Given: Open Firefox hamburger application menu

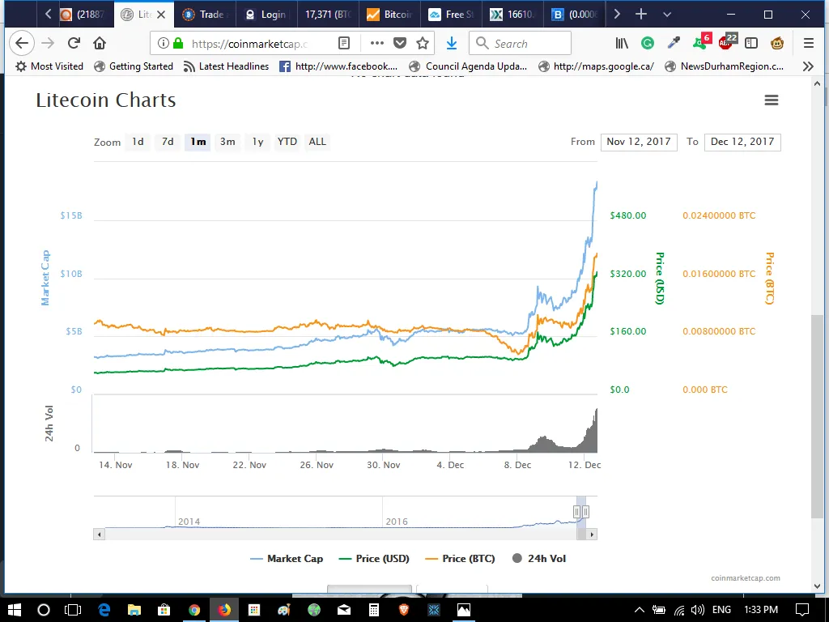Looking at the screenshot, I should 809,44.
